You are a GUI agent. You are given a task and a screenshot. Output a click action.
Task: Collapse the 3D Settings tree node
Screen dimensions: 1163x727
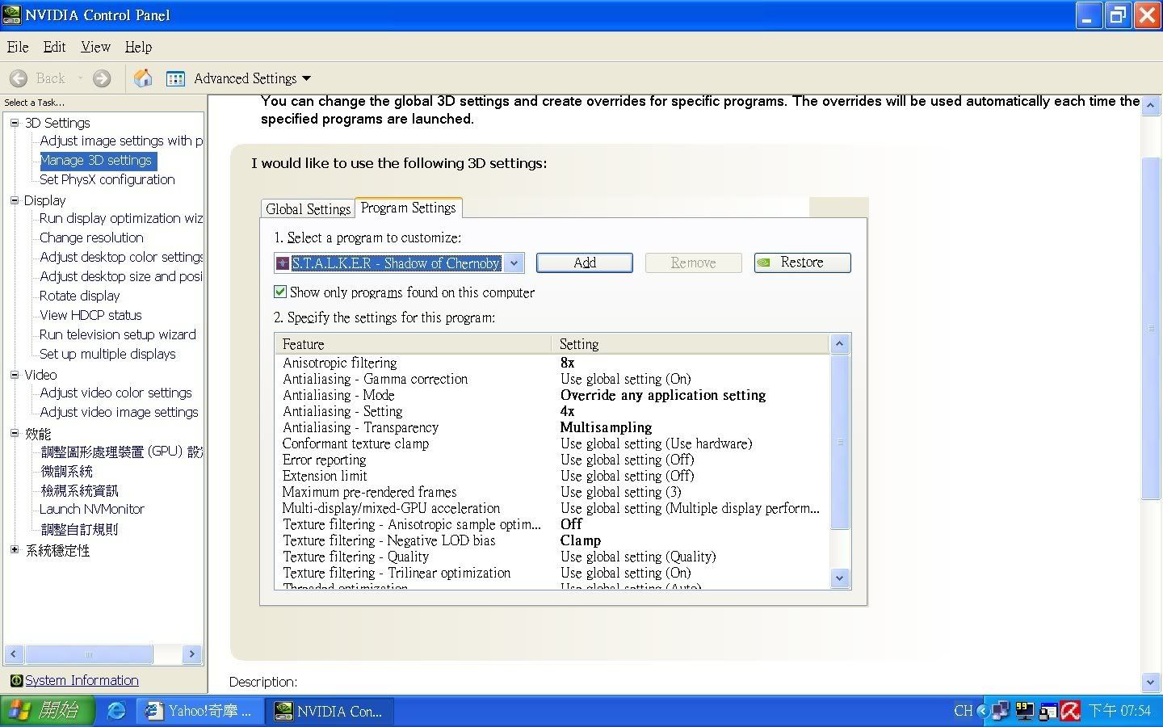coord(14,123)
